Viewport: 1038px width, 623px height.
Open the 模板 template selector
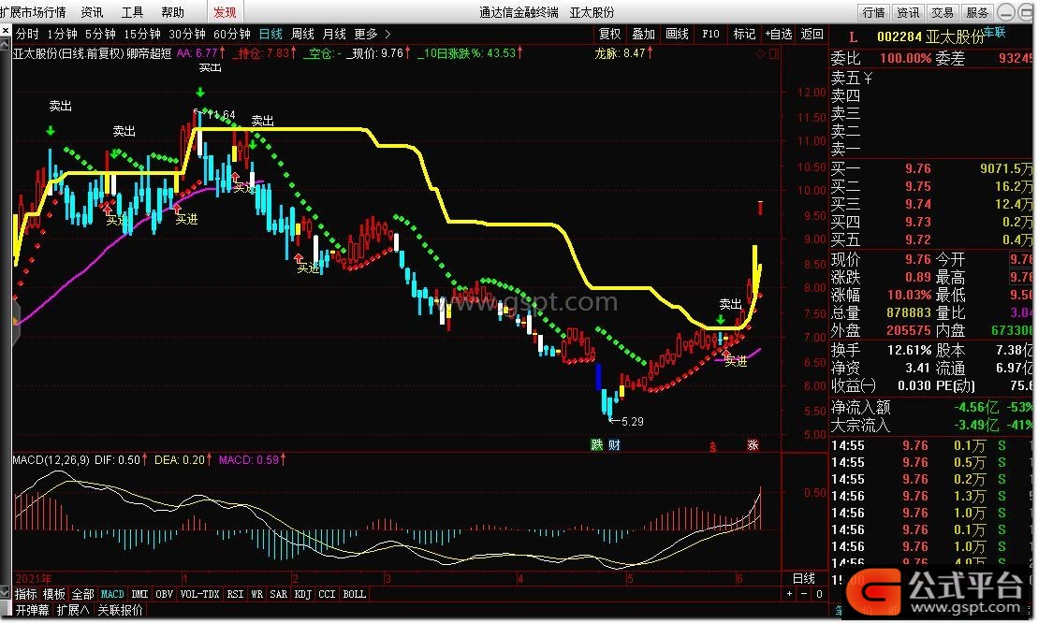[x=54, y=594]
